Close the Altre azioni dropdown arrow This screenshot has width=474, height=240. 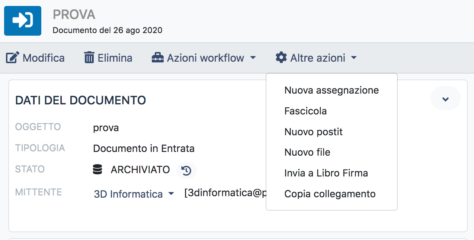tap(354, 58)
